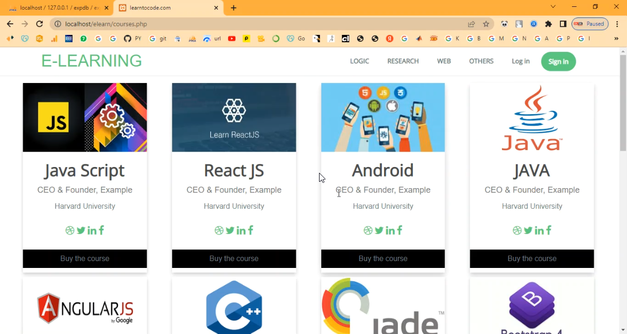Viewport: 627px width, 334px height.
Task: Buy the Android course
Action: [383, 258]
